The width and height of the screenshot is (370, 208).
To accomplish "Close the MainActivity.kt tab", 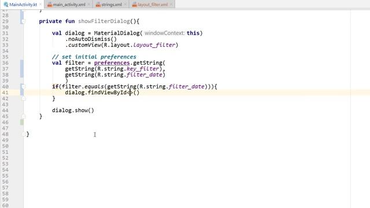I will [40, 5].
